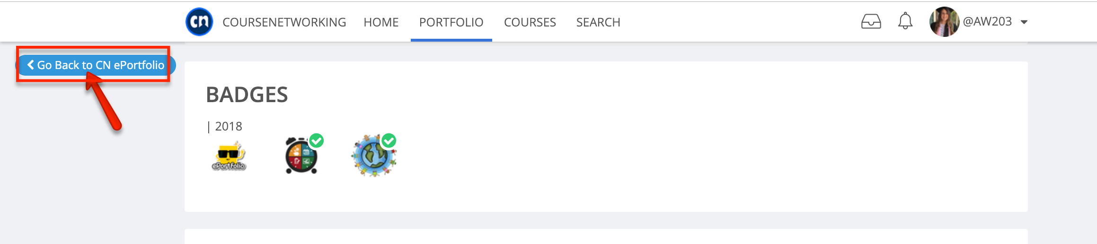Click the COURSENETWORKING brand link
The width and height of the screenshot is (1097, 244).
tap(284, 22)
